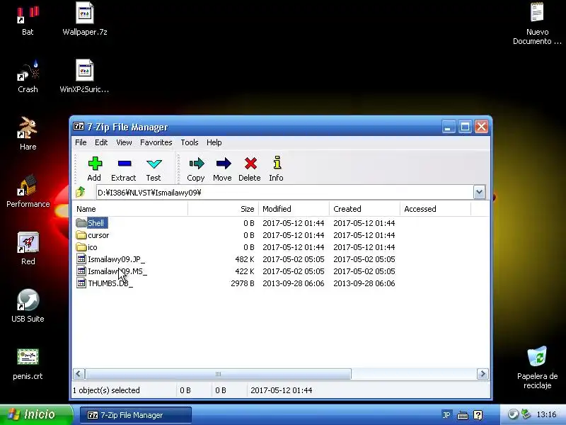Go up one folder level icon

point(81,192)
